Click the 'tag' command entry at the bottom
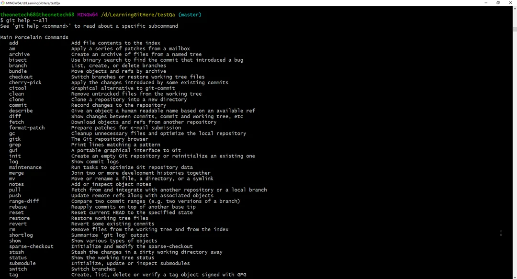517x279 pixels. point(13,274)
